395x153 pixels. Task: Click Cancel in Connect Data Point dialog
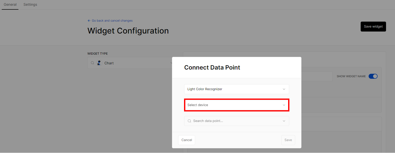[187, 140]
